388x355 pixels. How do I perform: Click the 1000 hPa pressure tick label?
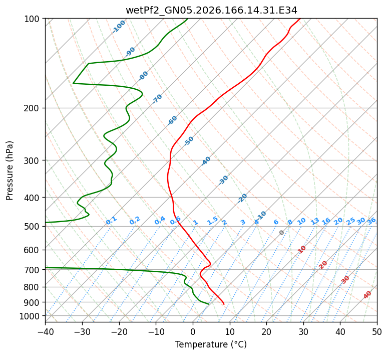pos(31,316)
